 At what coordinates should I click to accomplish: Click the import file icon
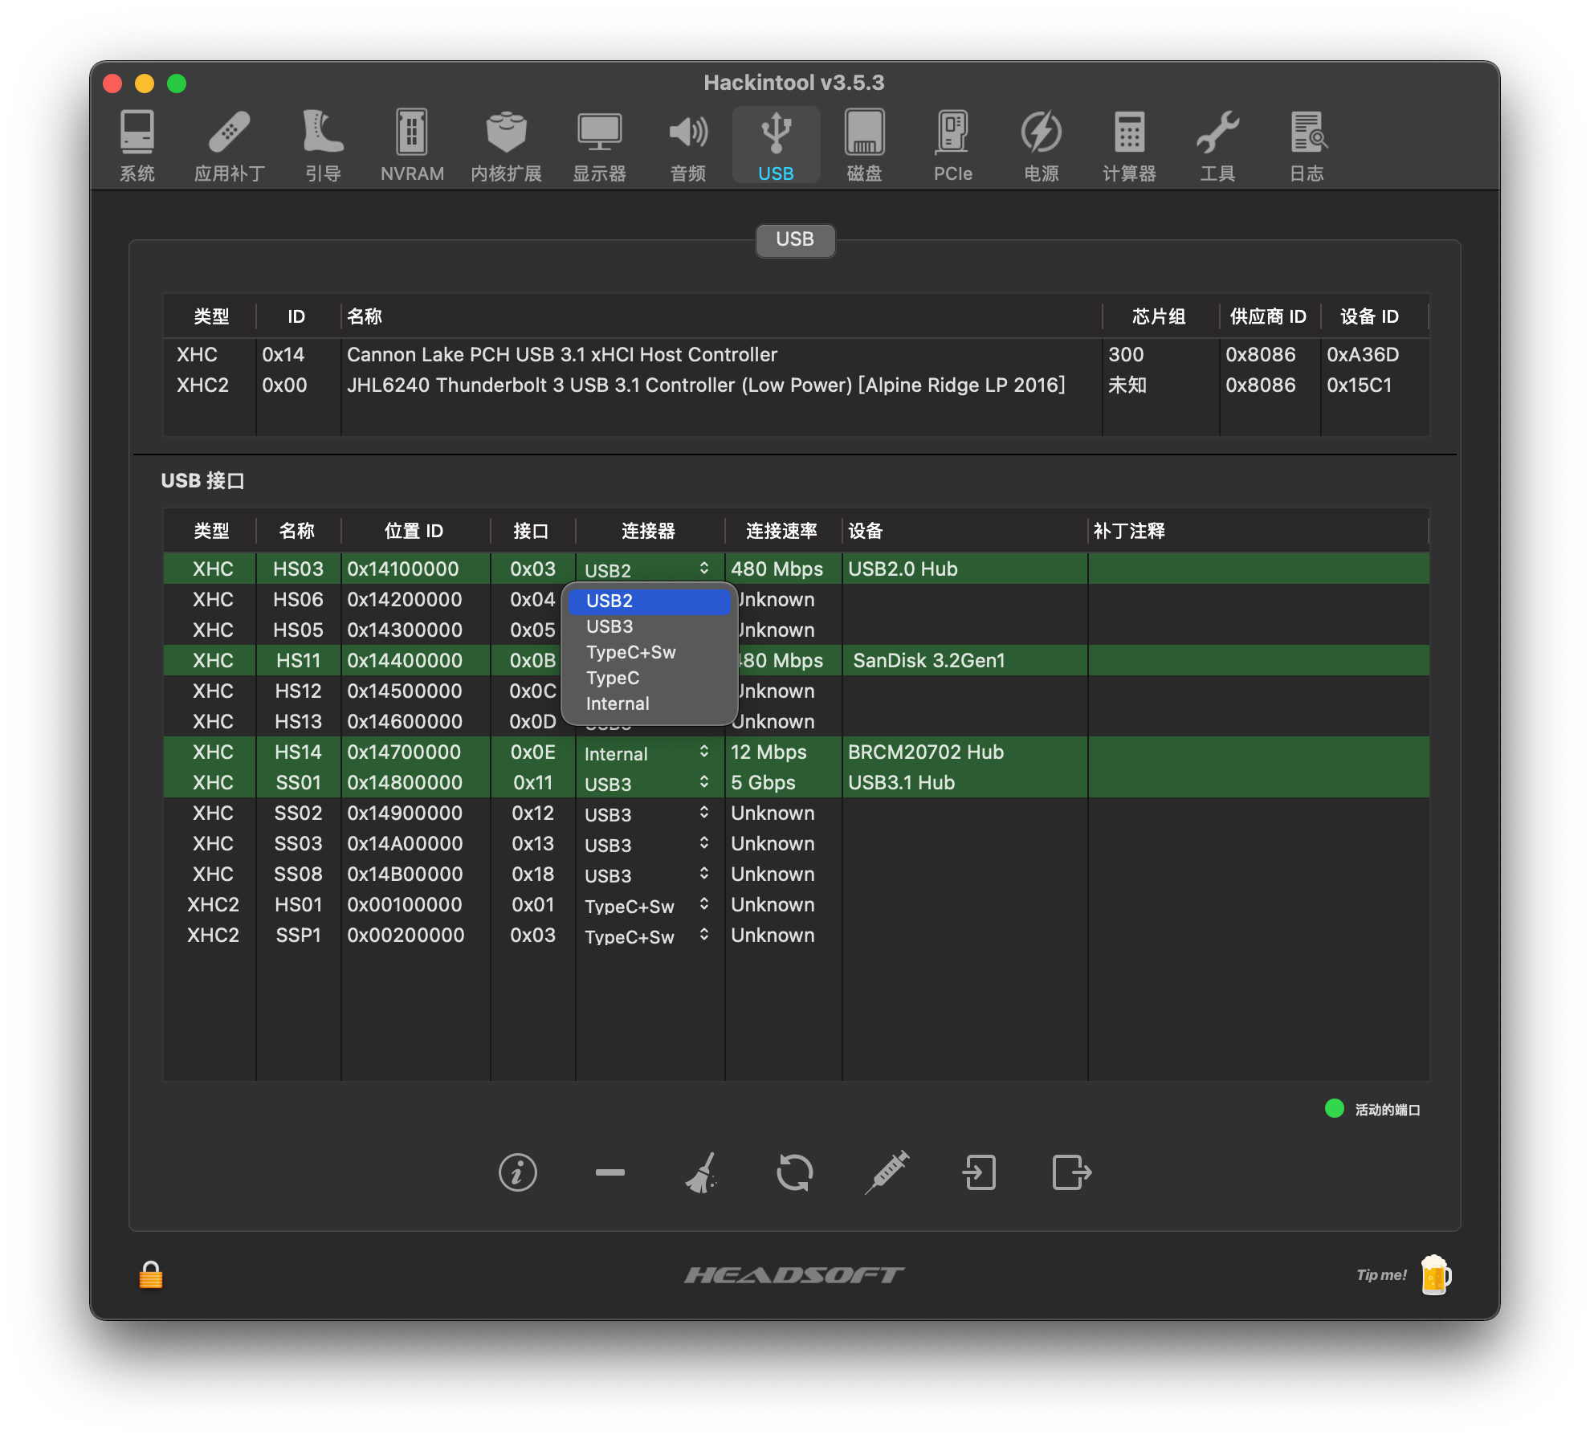(x=979, y=1172)
